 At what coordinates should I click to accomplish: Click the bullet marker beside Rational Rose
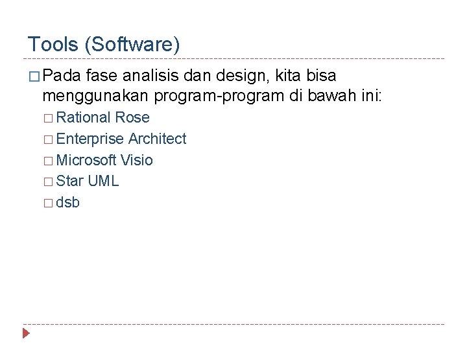tap(48, 119)
